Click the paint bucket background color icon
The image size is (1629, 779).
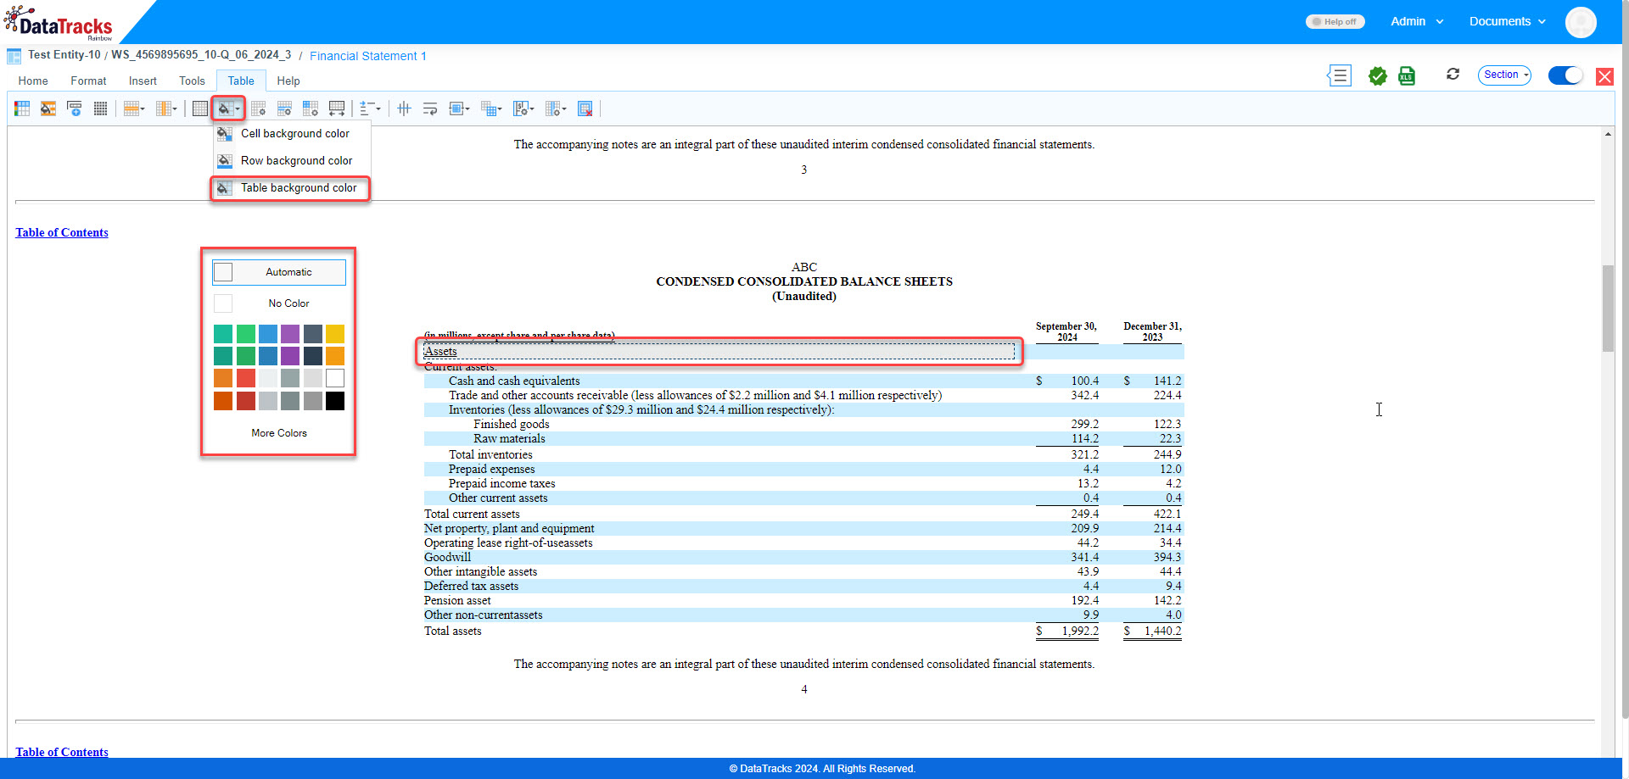pos(224,109)
